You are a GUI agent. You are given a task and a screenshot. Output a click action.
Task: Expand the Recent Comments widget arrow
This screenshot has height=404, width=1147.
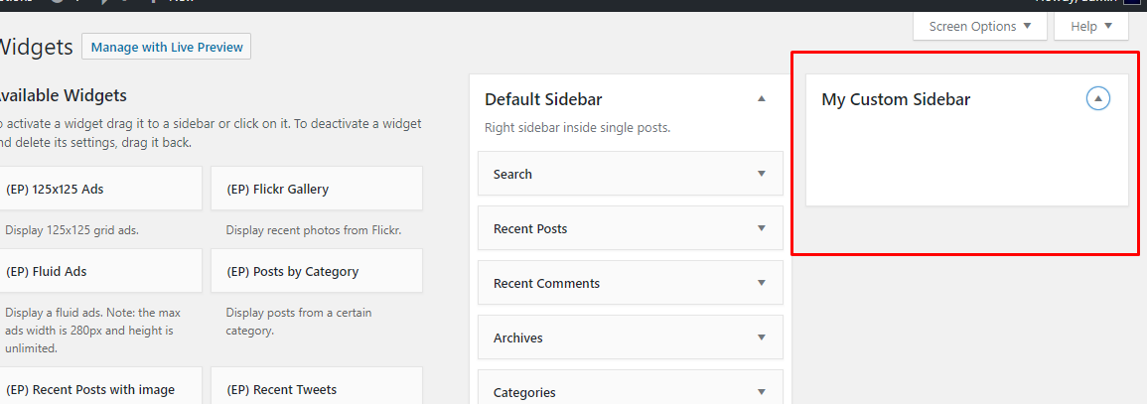click(762, 283)
